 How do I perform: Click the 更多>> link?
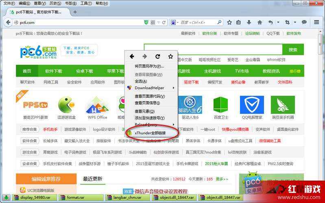point(222,179)
